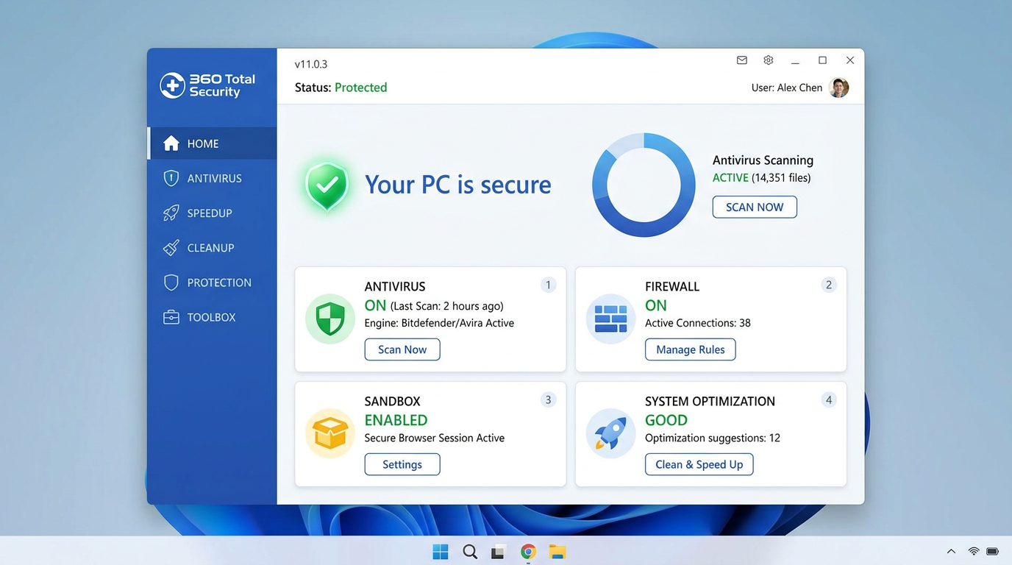1012x565 pixels.
Task: Open Sandbox Settings
Action: click(x=402, y=464)
